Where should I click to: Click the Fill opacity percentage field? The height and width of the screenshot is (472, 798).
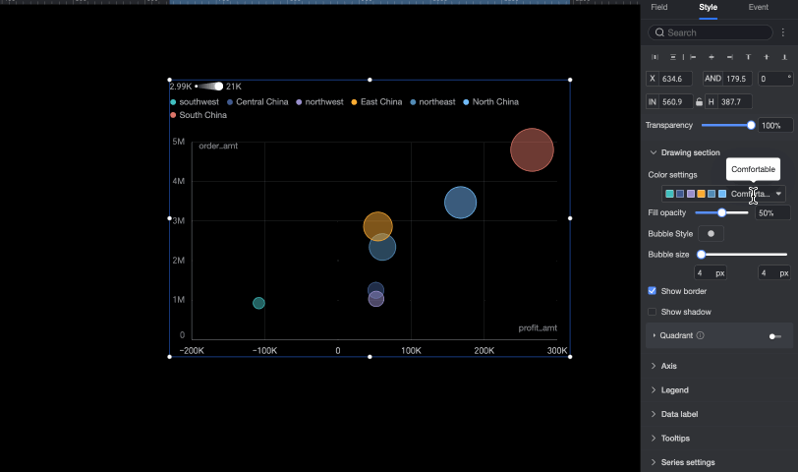[772, 212]
